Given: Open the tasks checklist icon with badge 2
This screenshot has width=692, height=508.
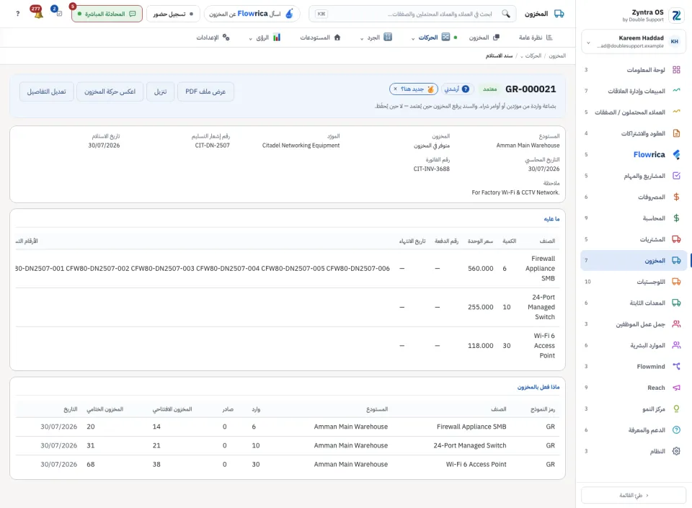Looking at the screenshot, I should (x=57, y=12).
